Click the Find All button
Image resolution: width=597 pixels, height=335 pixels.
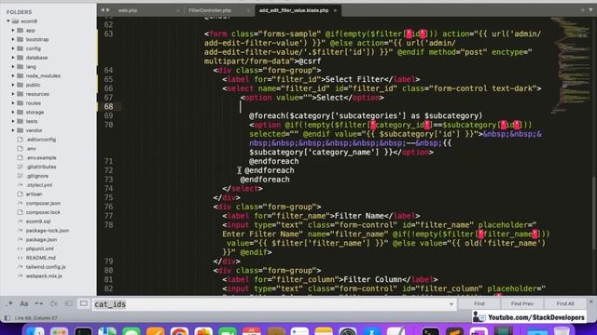tap(565, 304)
